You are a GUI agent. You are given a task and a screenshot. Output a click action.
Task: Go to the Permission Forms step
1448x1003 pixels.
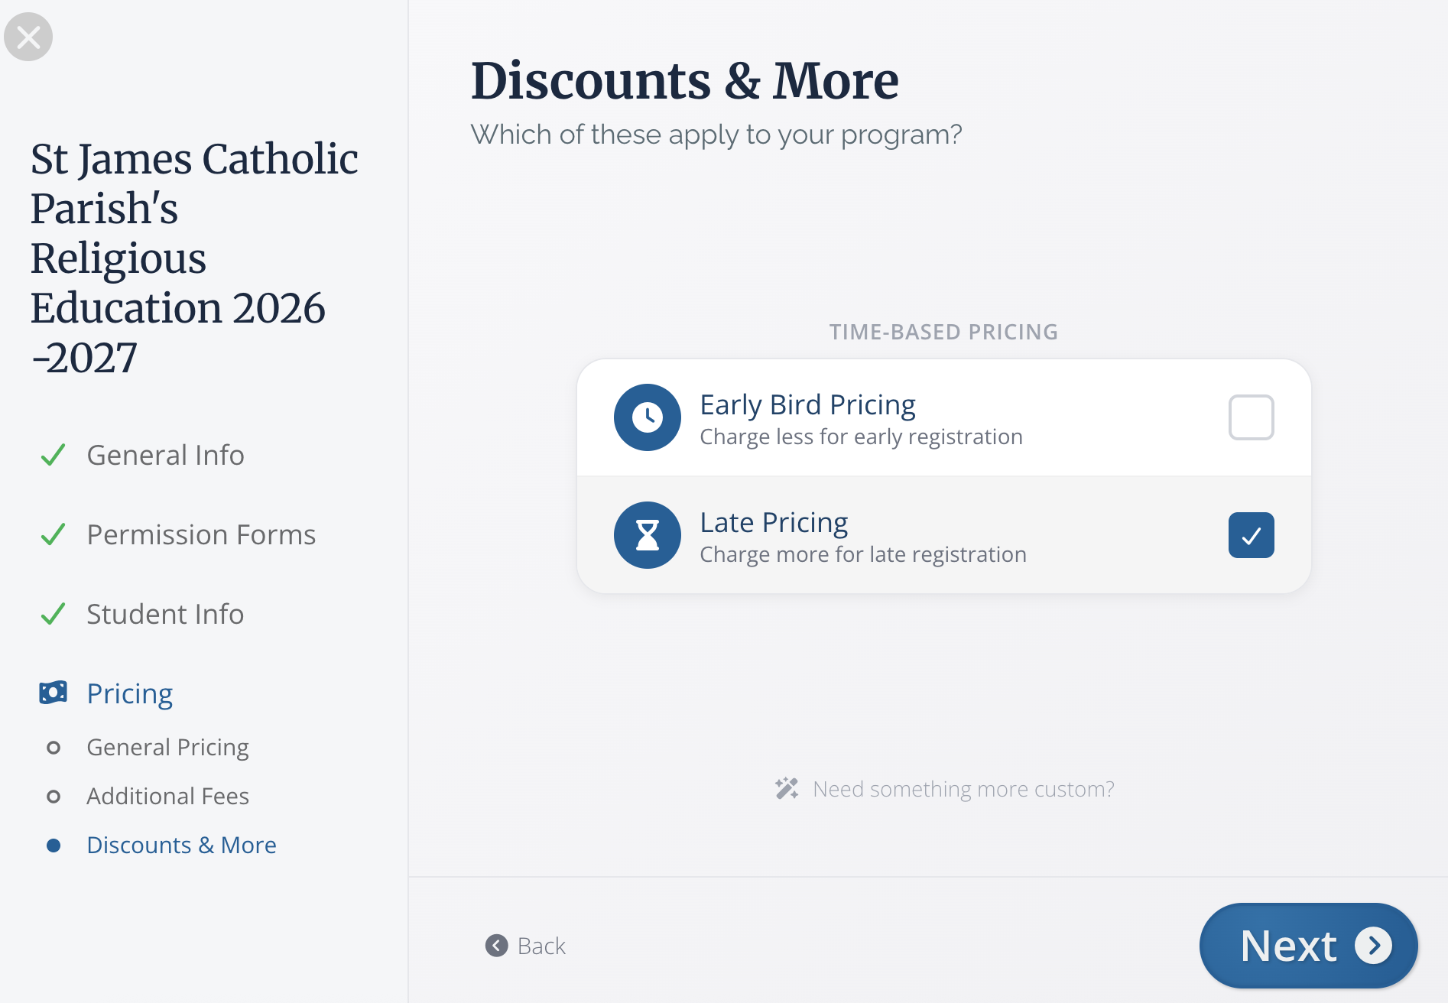(x=201, y=535)
